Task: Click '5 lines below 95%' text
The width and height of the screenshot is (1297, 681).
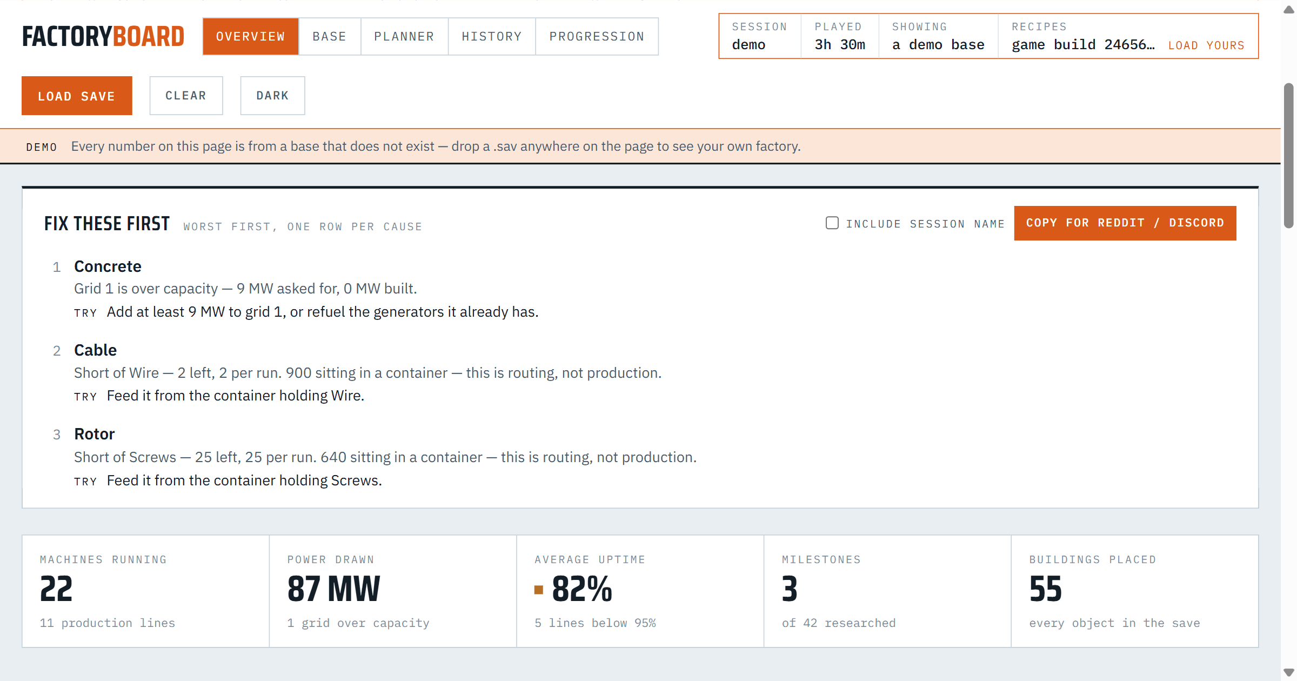Action: (595, 623)
